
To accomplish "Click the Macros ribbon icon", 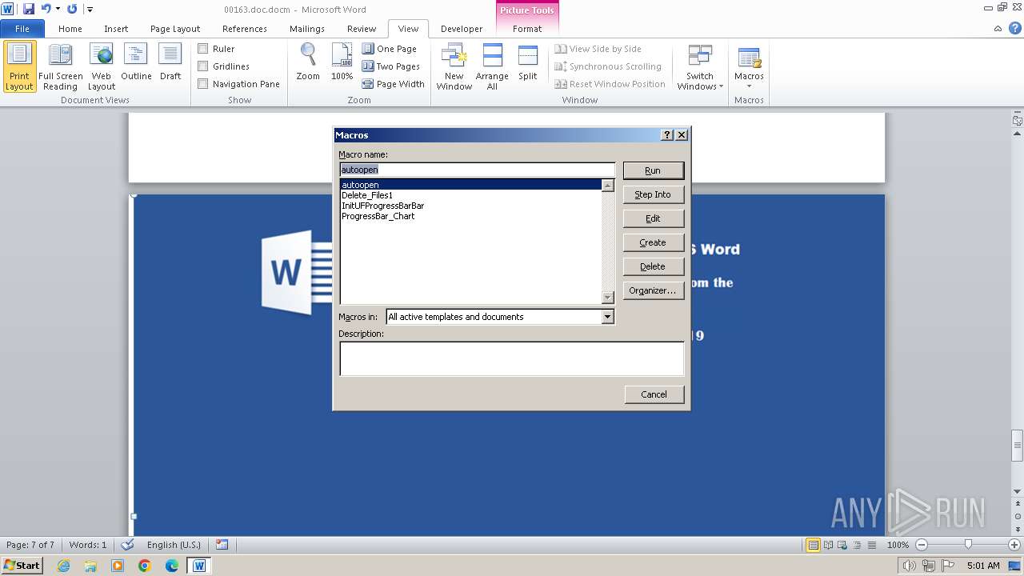I will pos(749,59).
